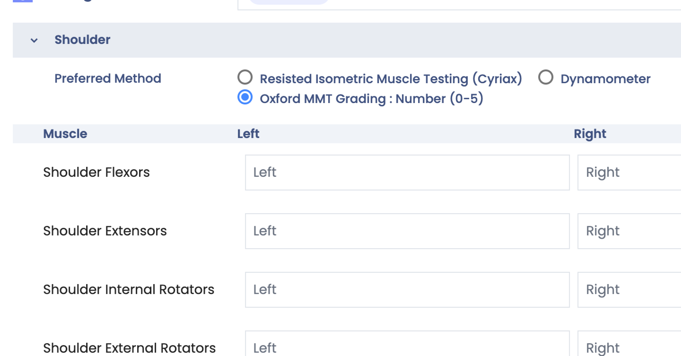Click the Shoulder Internal Rotators row label
Image resolution: width=681 pixels, height=356 pixels.
click(x=129, y=290)
